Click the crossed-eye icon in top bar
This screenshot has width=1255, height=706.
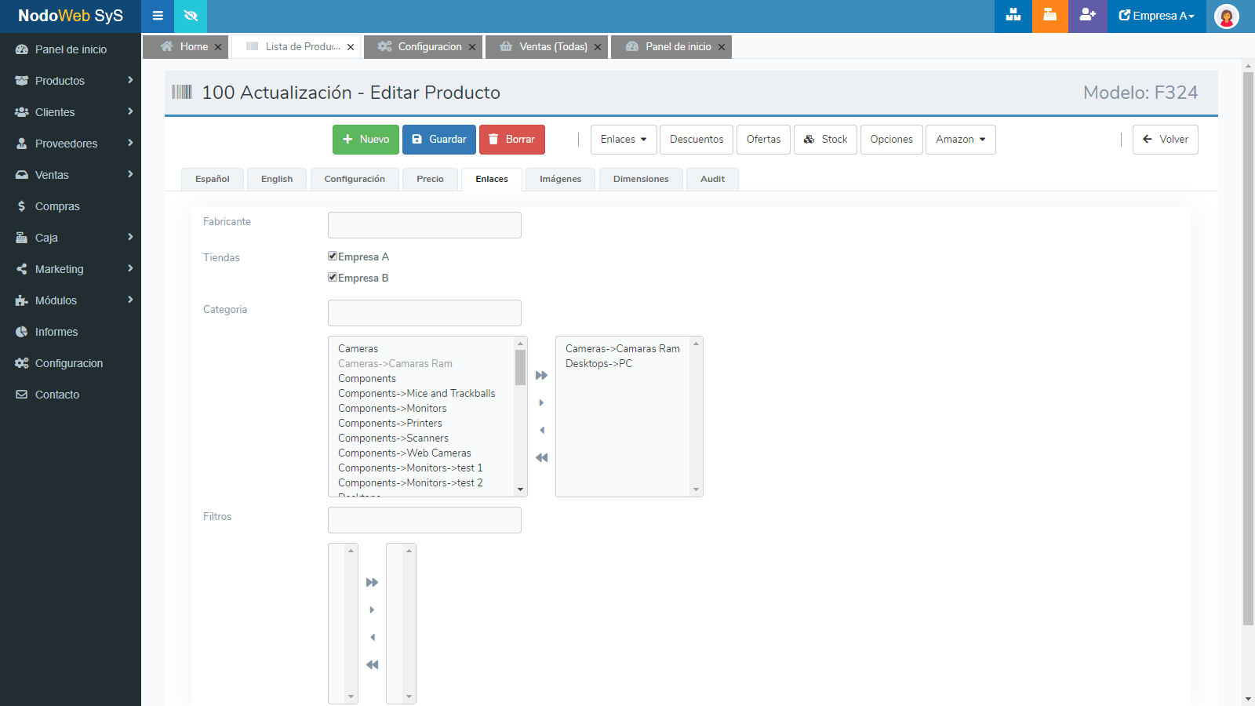[191, 16]
